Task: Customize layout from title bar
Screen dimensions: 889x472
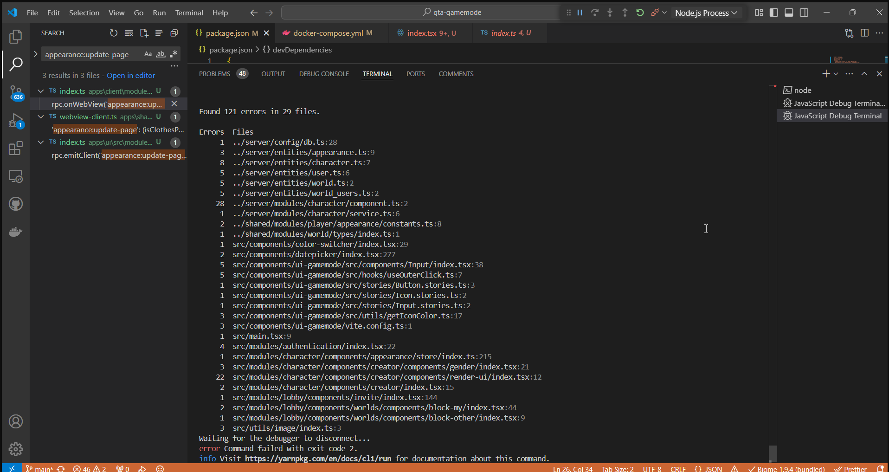Action: coord(759,13)
